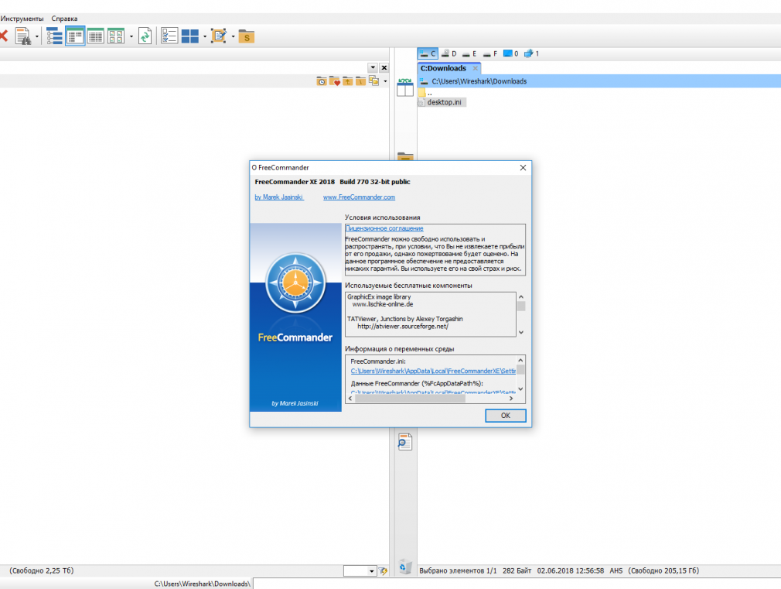Open the Инструменты menu
The height and width of the screenshot is (589, 781).
tap(22, 19)
